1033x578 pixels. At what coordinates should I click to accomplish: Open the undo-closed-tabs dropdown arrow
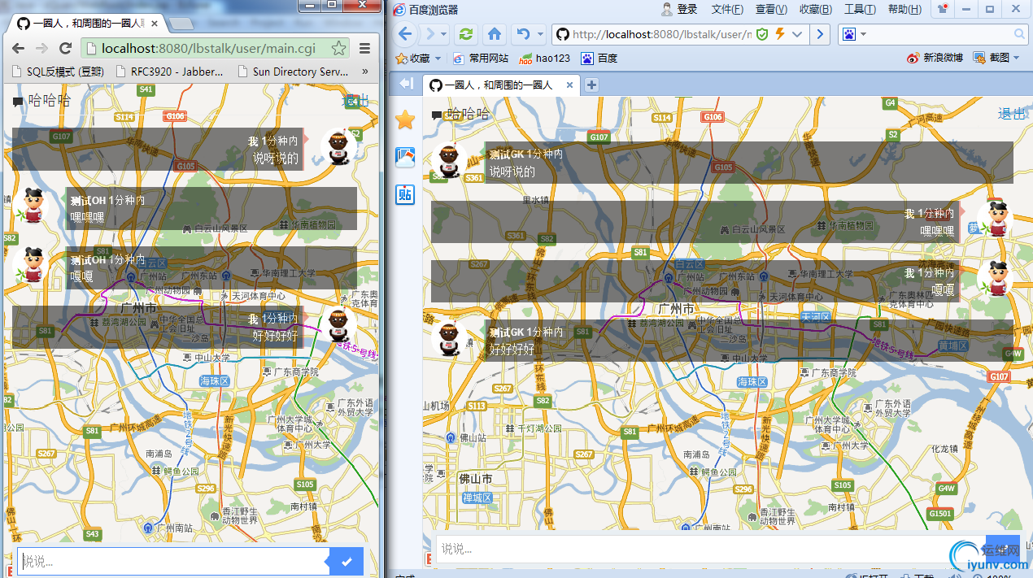tap(539, 34)
